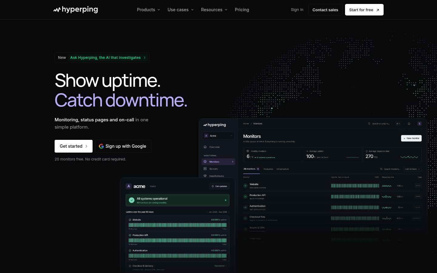Click the Servers icon in the sidebar
437x273 pixels.
205,169
